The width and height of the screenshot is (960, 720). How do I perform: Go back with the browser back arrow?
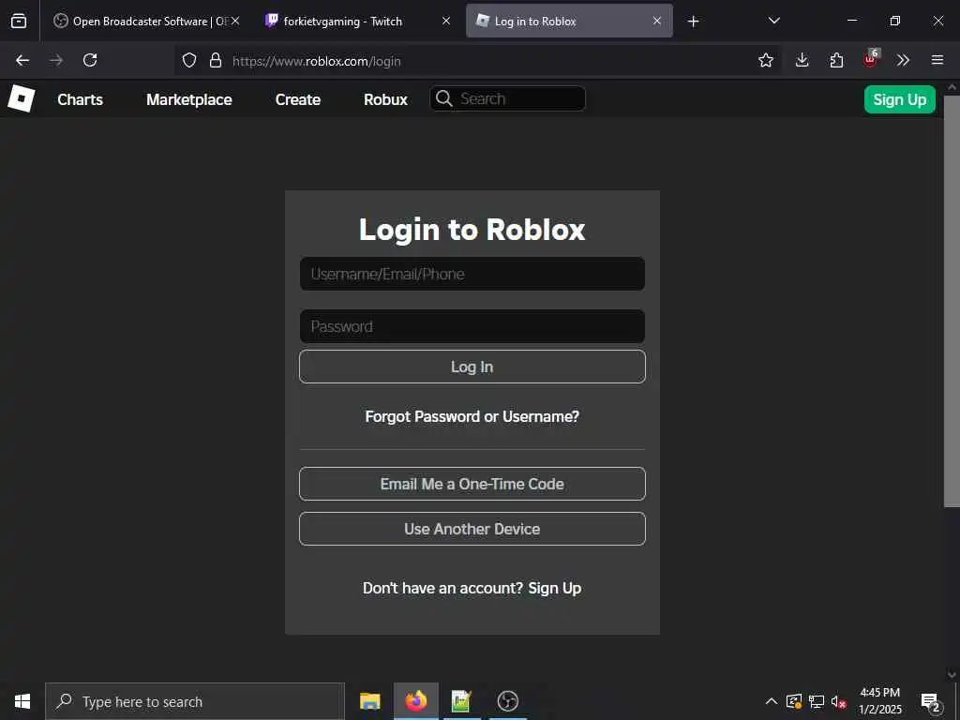pos(22,60)
